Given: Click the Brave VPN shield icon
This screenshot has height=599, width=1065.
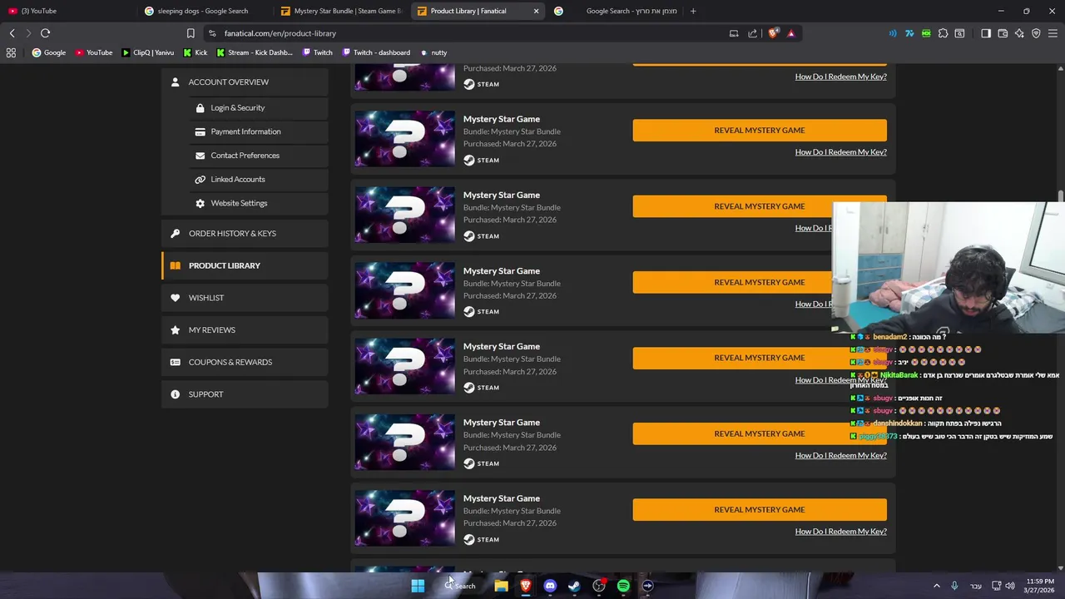Looking at the screenshot, I should 1036,33.
